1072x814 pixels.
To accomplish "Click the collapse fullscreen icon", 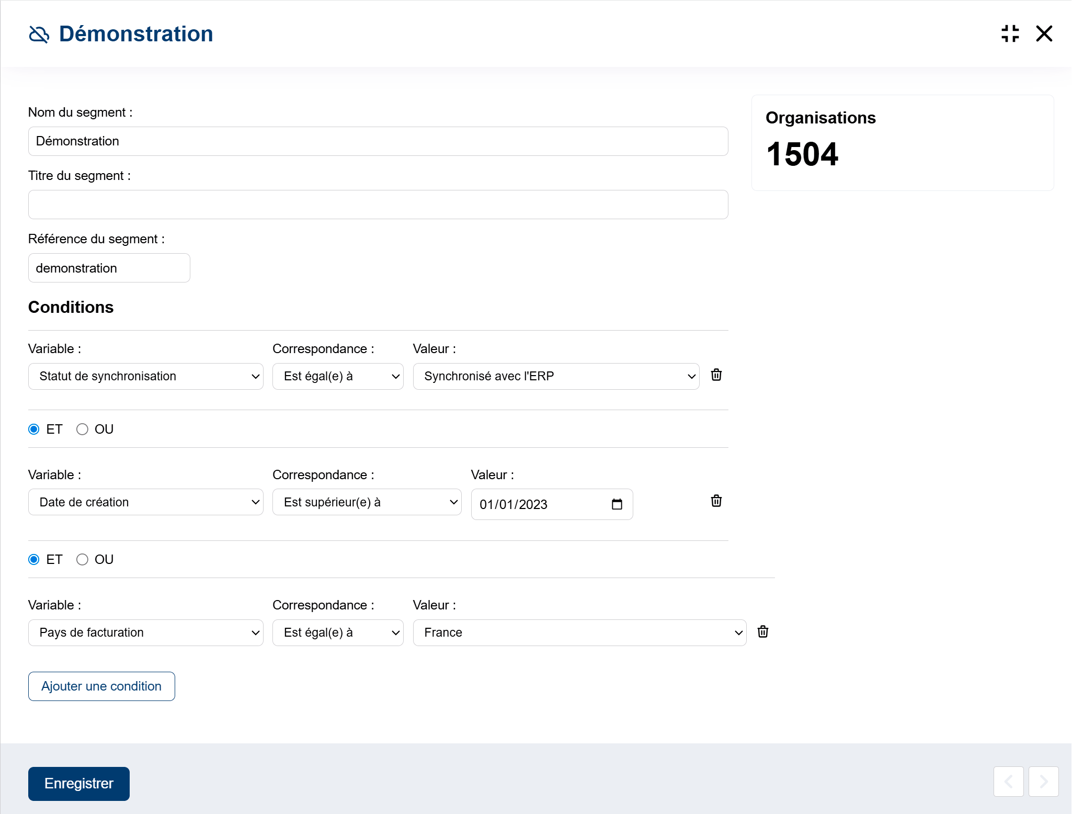I will [x=1010, y=34].
